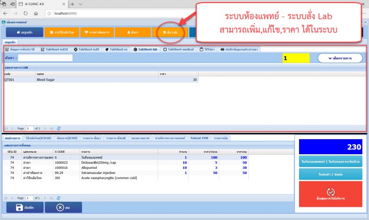Click the LAB list page number field
369x220 pixels.
click(29, 128)
